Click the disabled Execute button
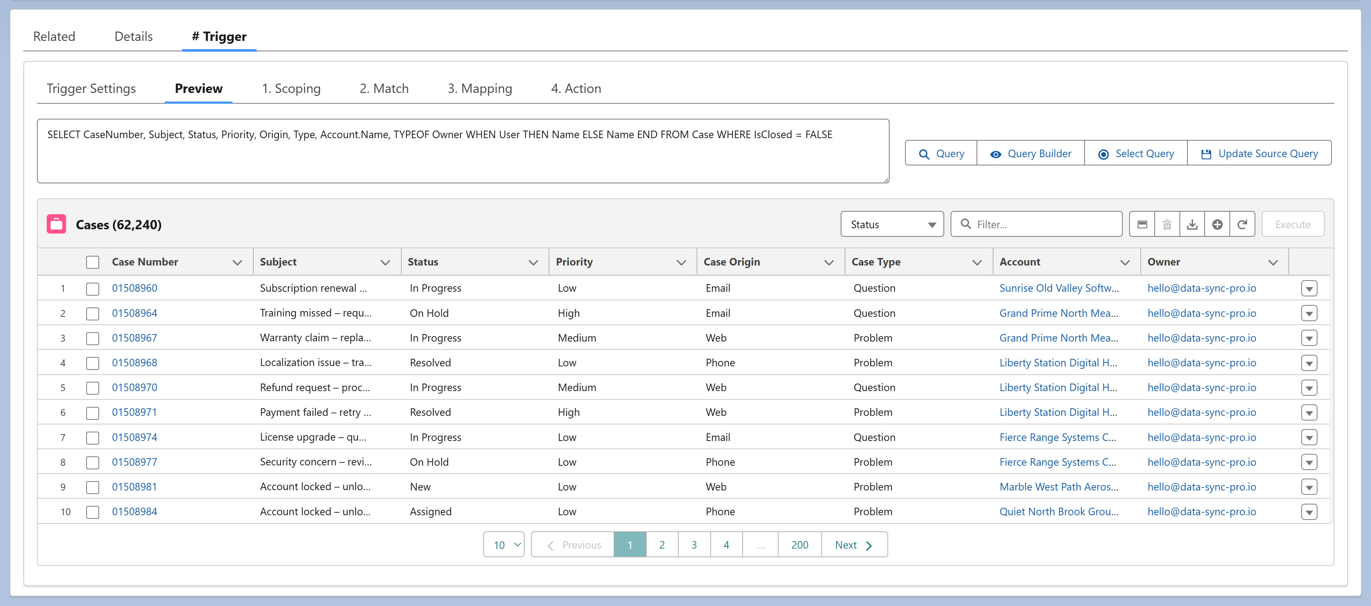 [x=1293, y=224]
